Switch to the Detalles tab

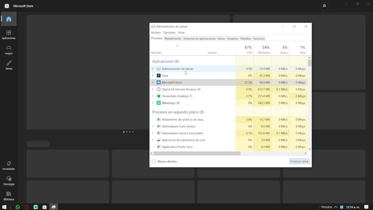[x=246, y=38]
